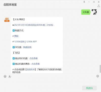Open the 携程 ticket link
The image size is (101, 92).
[x=16, y=36]
